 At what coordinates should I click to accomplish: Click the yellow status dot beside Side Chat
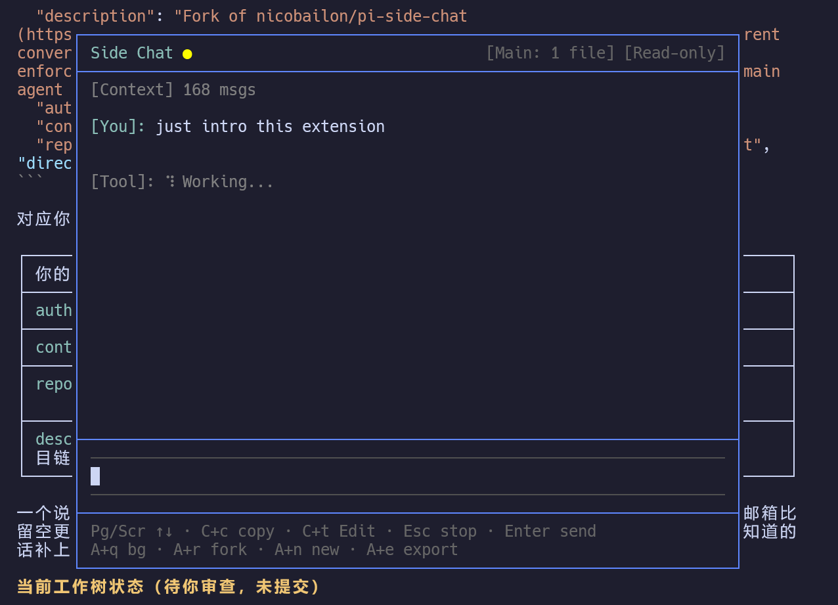click(187, 54)
